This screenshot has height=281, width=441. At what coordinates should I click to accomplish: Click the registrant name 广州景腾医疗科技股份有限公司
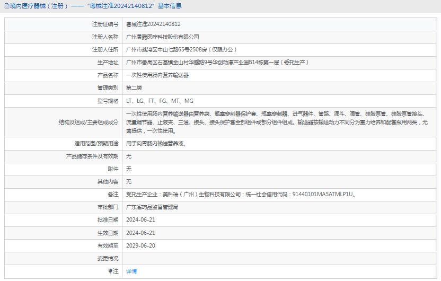coord(163,37)
